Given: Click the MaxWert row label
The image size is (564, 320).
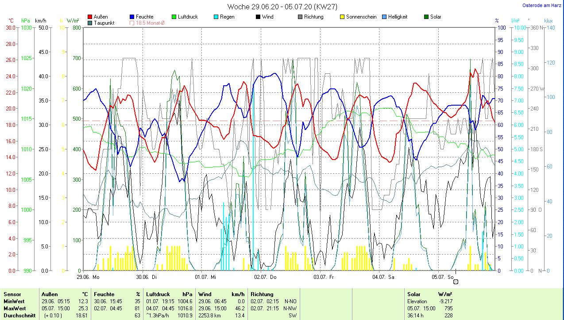Looking at the screenshot, I should coord(15,308).
